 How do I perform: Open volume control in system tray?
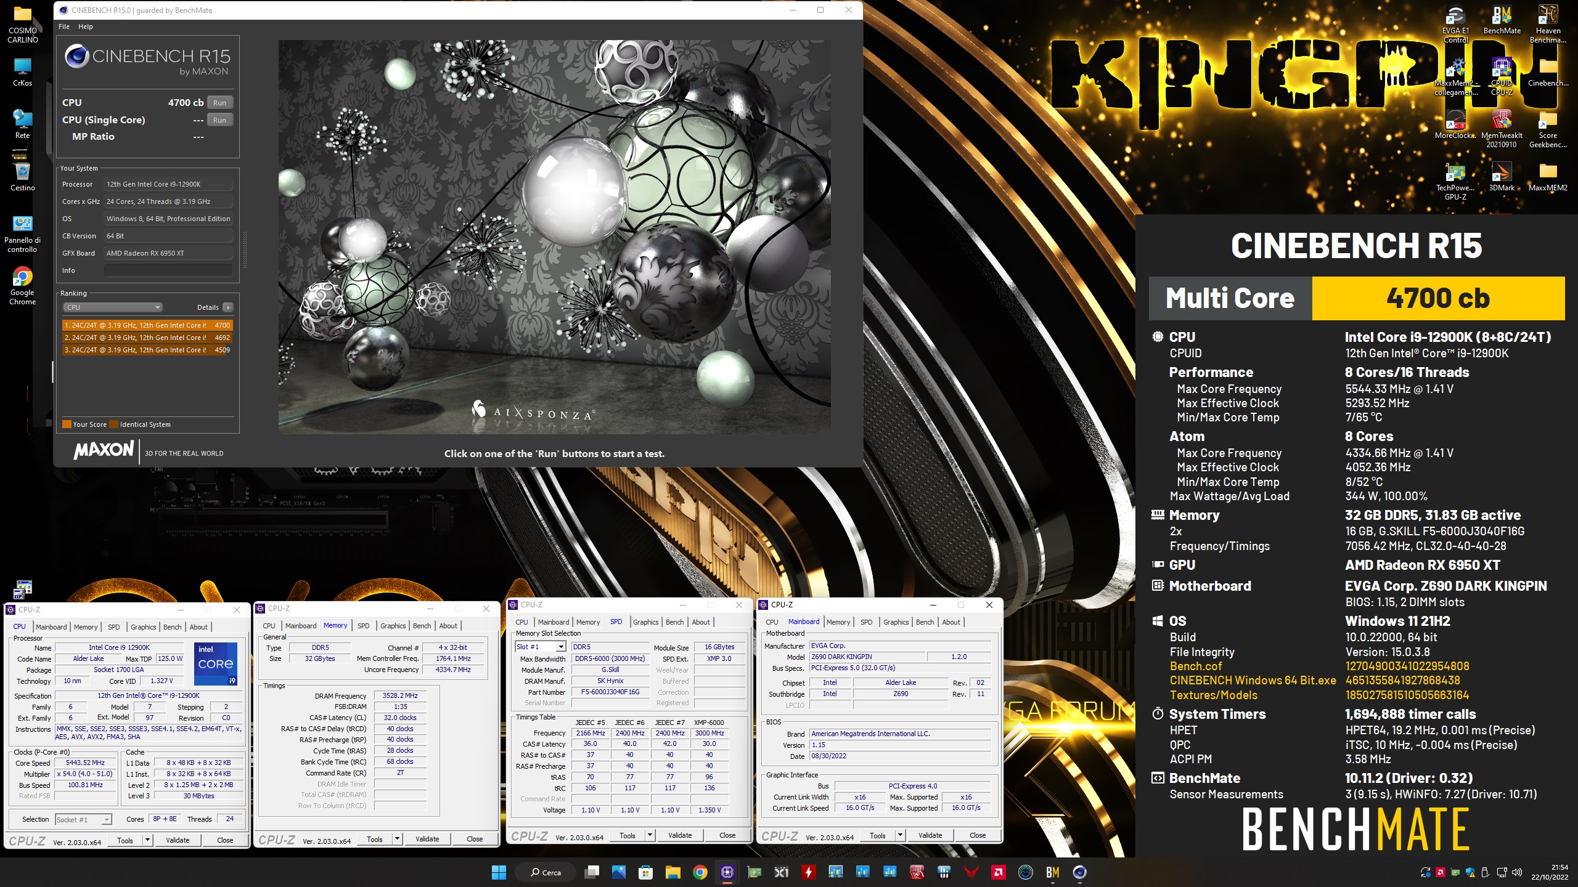pos(1517,872)
